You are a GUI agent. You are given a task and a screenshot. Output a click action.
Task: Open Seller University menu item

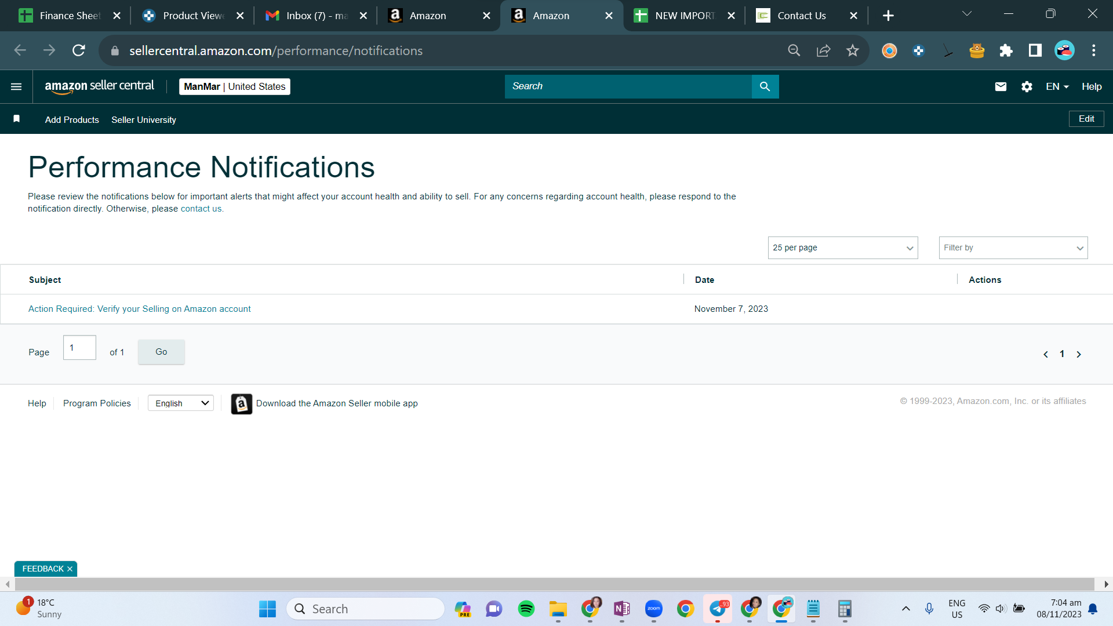(x=144, y=119)
